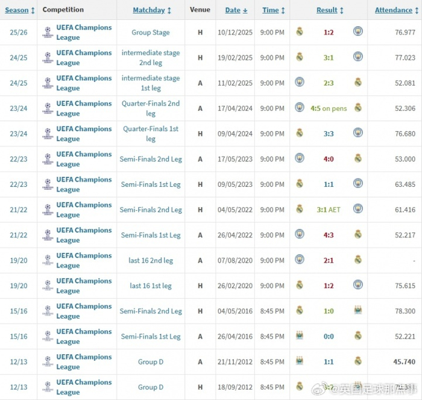The width and height of the screenshot is (422, 400).
Task: Sort table by Date column header
Action: click(236, 10)
